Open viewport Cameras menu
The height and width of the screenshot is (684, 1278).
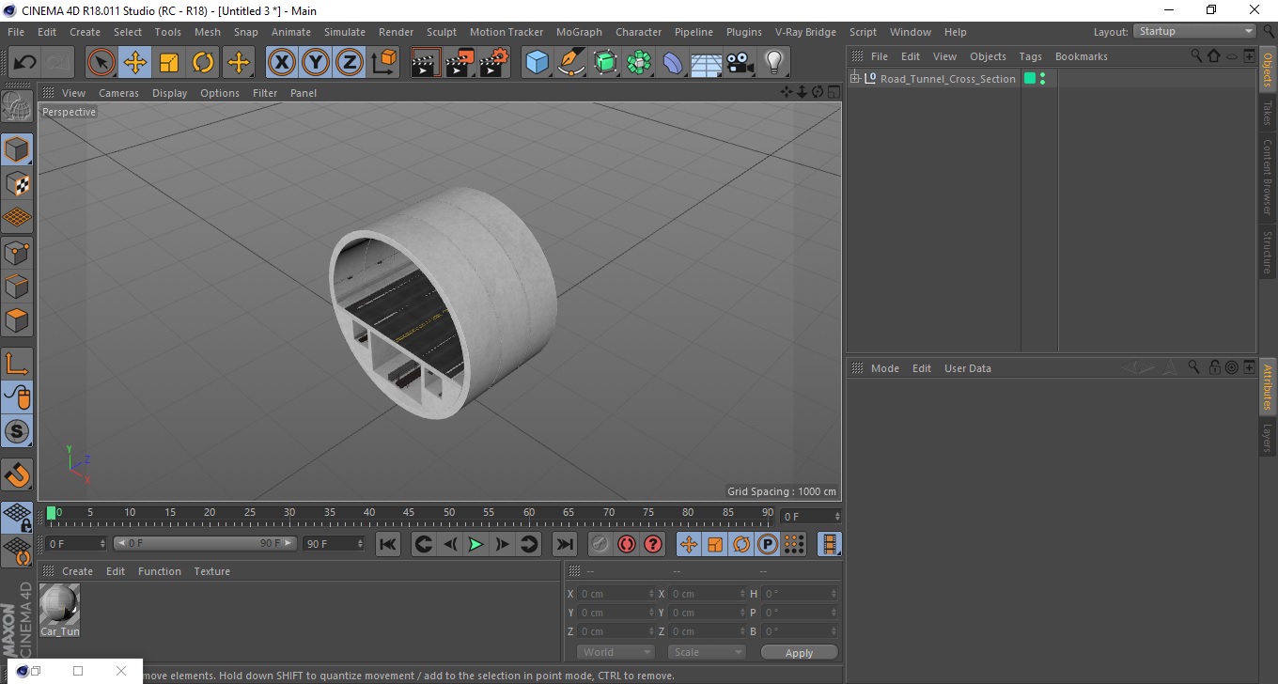[118, 93]
